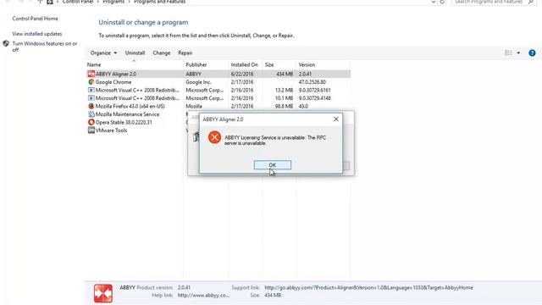This screenshot has width=542, height=305.
Task: Open the blue Help icon
Action: tap(532, 53)
